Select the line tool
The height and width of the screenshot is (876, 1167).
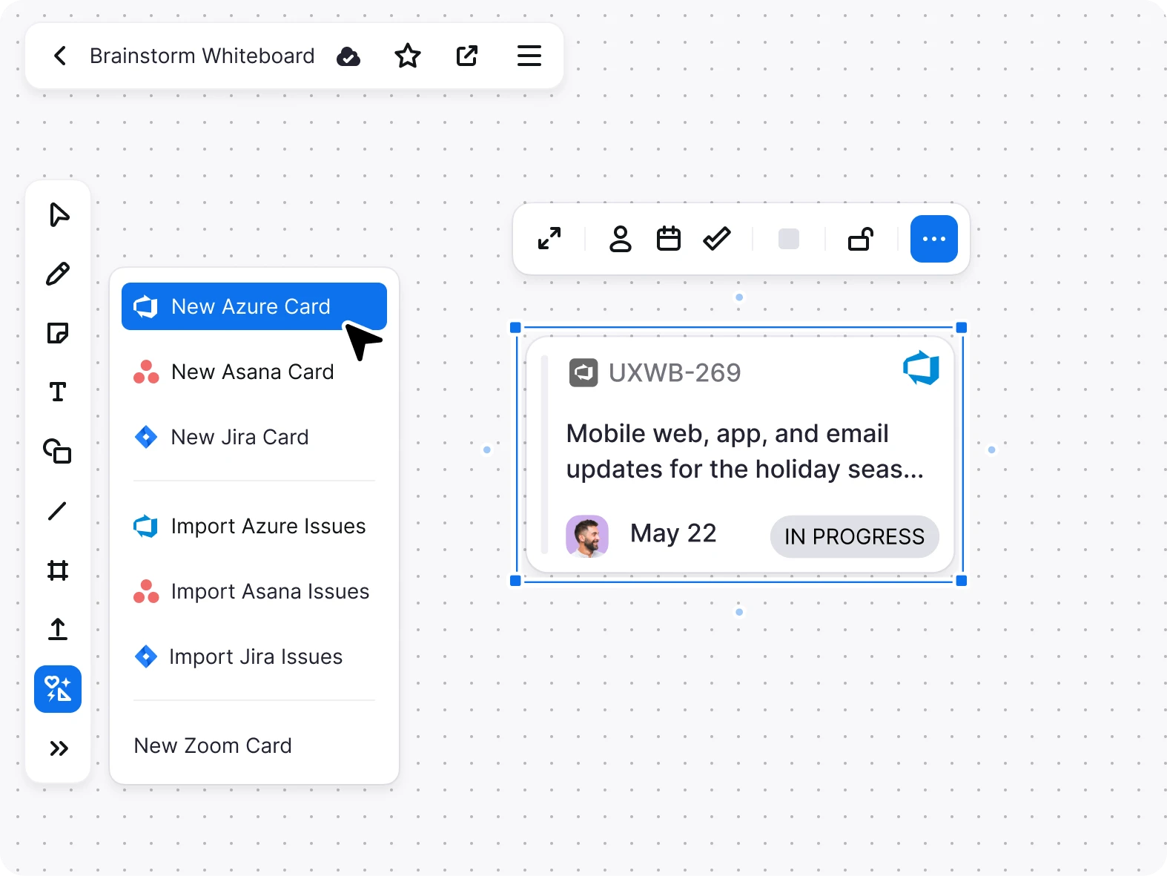tap(57, 511)
